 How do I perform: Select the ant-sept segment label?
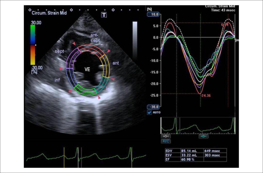click(95, 38)
